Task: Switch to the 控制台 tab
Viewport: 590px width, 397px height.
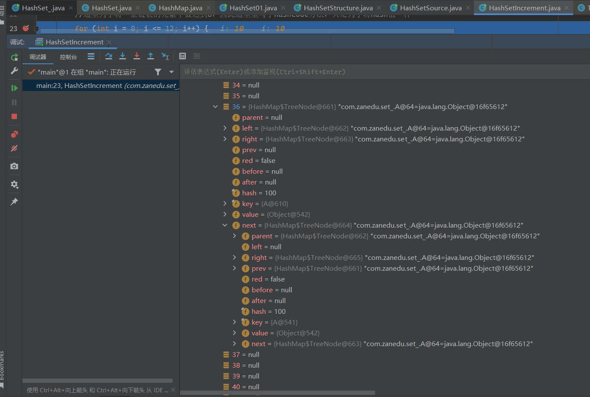Action: pos(68,57)
